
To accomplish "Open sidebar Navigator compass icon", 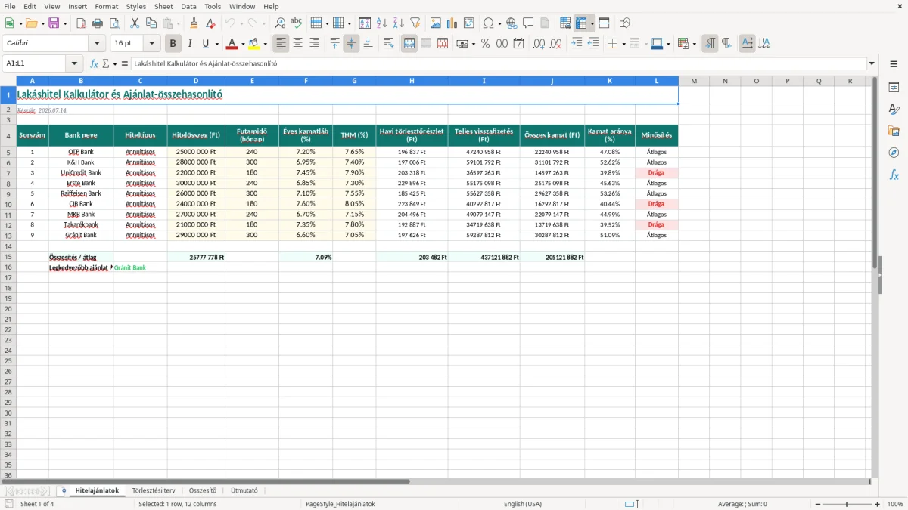I will 894,153.
